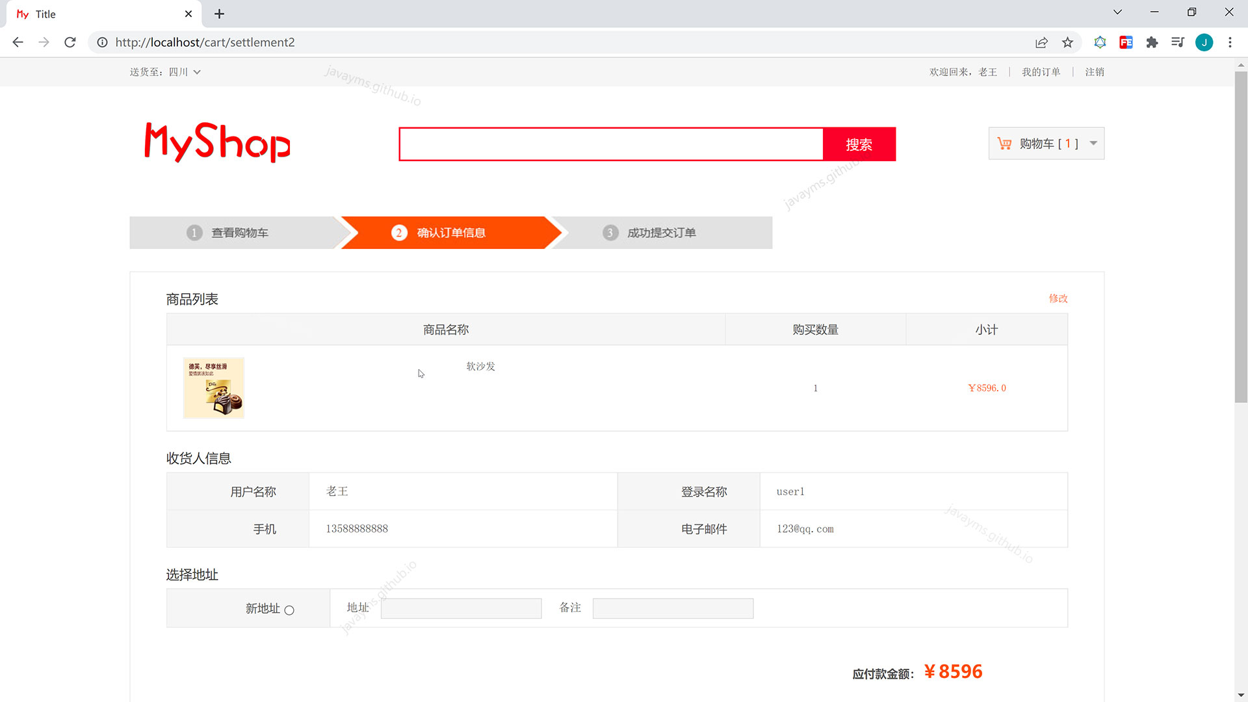Click the browser back arrow
The image size is (1248, 702).
[x=18, y=42]
